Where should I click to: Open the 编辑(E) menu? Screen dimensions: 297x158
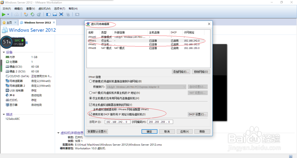pyautogui.click(x=18, y=9)
